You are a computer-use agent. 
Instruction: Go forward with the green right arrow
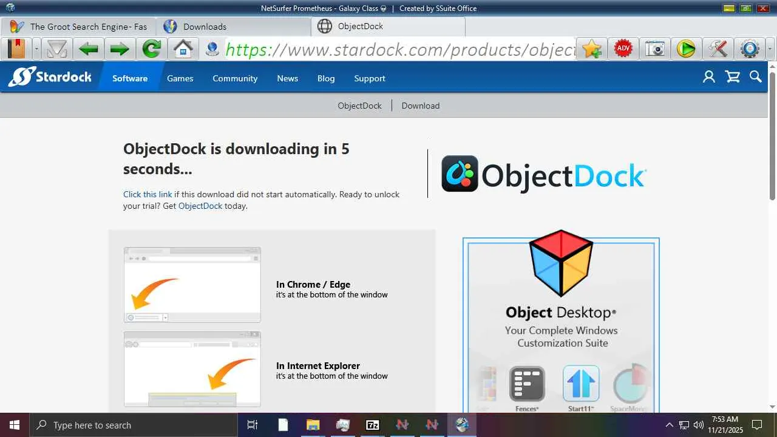point(120,48)
